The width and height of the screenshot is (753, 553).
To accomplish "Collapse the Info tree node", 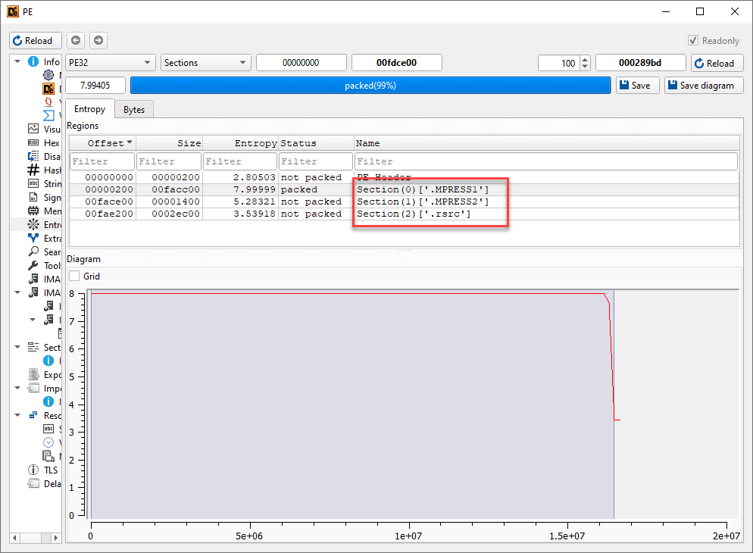I will coord(17,61).
